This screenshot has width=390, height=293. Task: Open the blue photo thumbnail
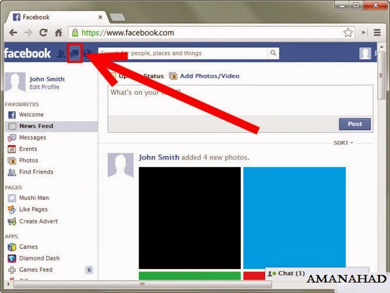(295, 218)
